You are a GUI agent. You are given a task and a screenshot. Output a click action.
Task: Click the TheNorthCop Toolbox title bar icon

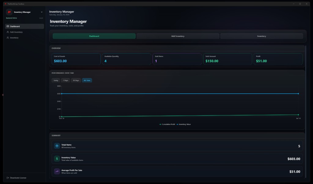[x=6, y=4]
